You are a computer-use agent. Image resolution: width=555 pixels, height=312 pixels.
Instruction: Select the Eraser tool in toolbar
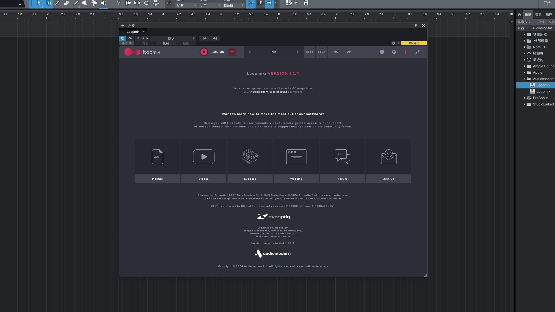[66, 3]
